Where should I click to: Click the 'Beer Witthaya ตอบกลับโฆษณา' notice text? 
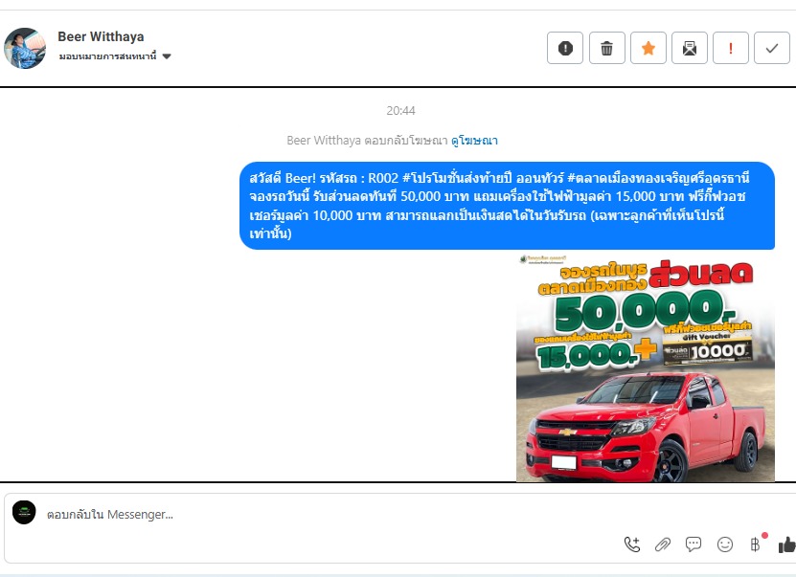click(x=367, y=141)
